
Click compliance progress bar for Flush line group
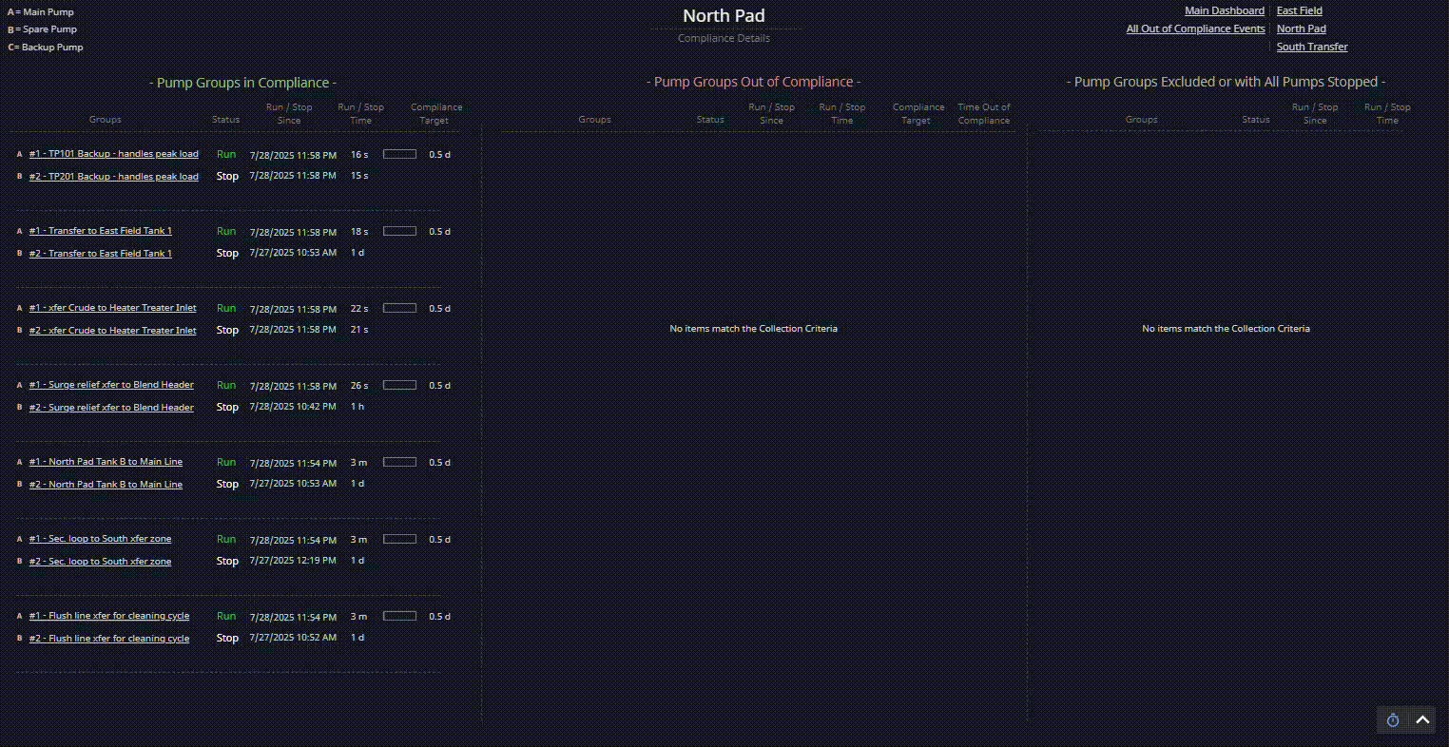(399, 616)
